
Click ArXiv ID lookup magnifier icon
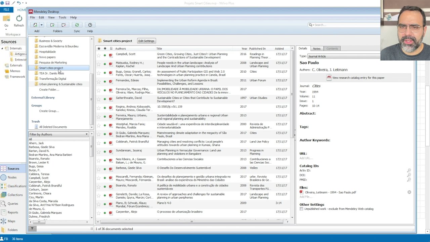[409, 171]
